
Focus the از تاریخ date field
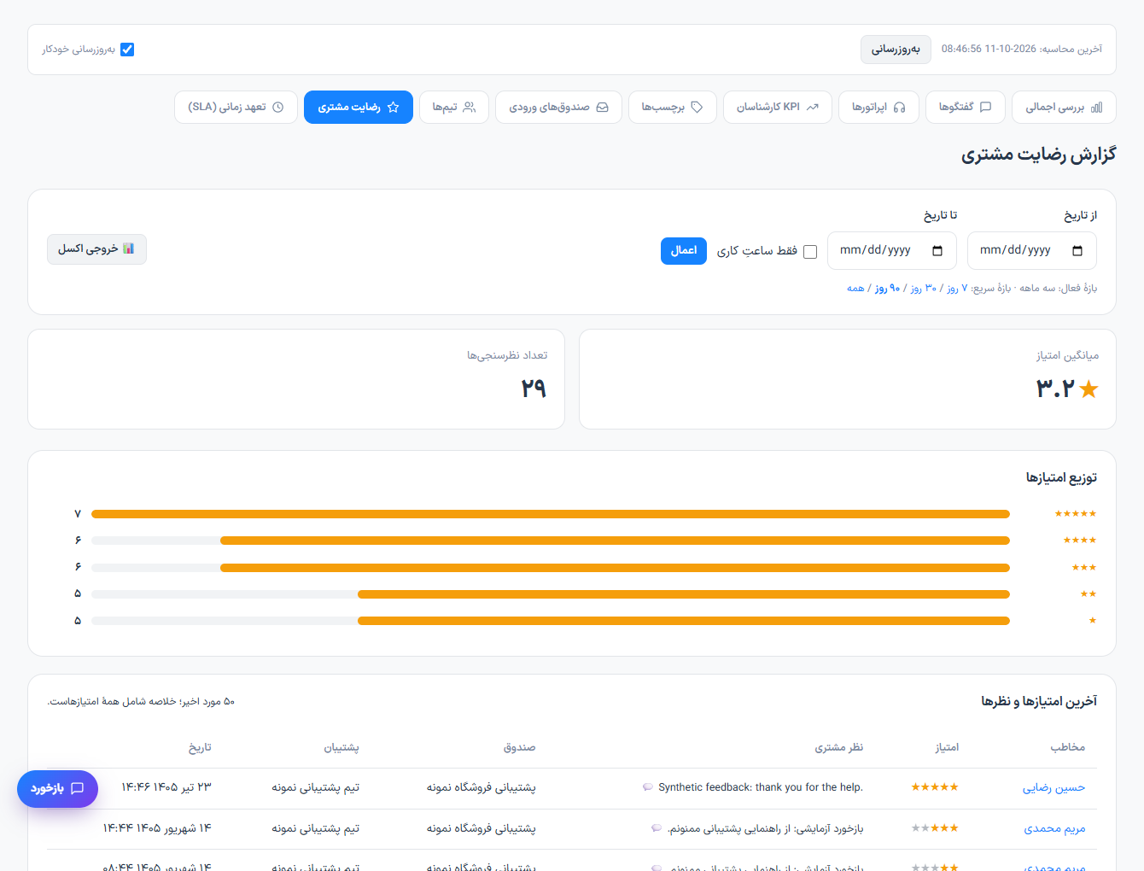[1032, 251]
